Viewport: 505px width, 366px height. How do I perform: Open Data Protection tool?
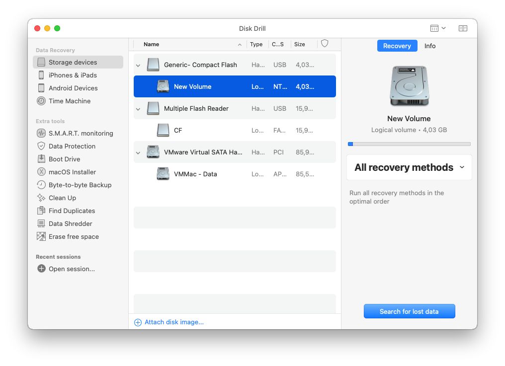click(72, 146)
